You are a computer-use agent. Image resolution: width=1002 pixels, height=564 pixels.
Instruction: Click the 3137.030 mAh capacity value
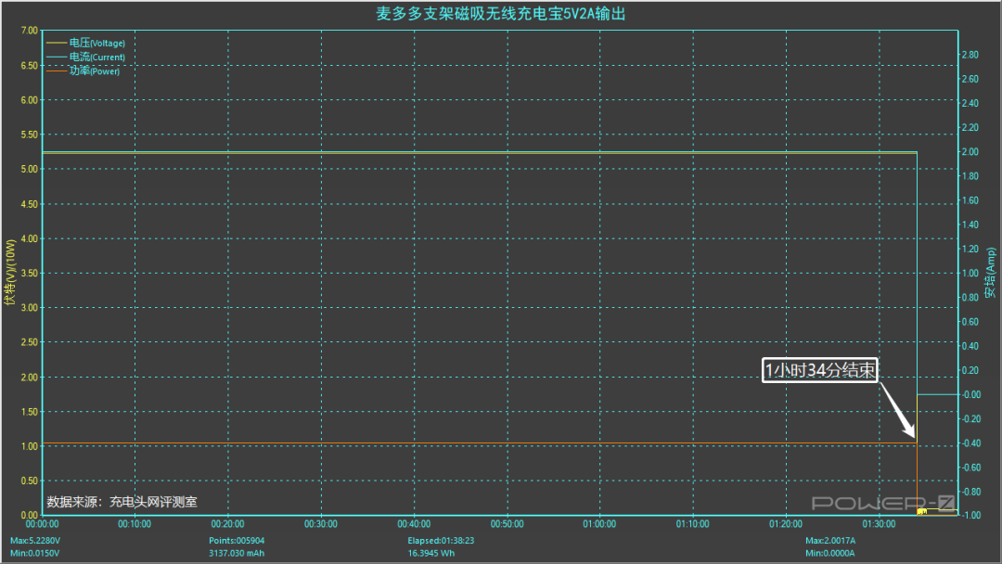[x=237, y=553]
